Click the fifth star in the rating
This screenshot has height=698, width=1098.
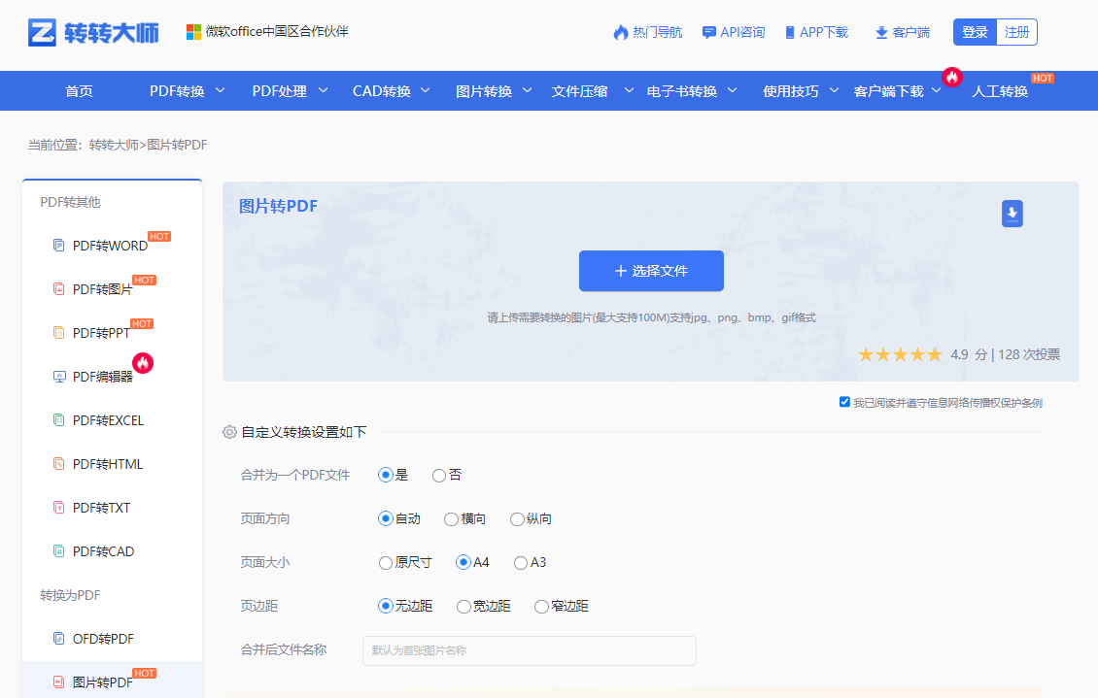[934, 354]
